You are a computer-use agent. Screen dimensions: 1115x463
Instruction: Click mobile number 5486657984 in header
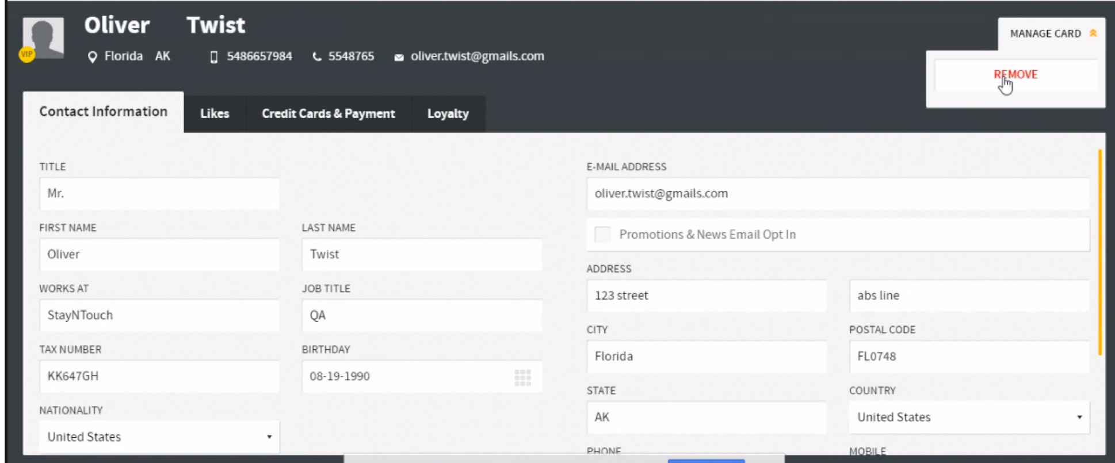259,56
